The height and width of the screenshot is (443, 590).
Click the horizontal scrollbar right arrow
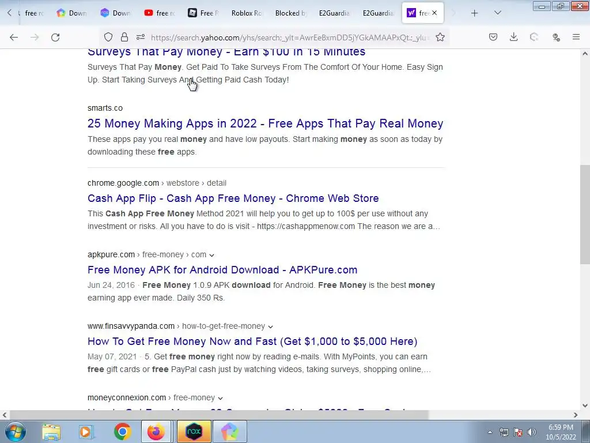coord(576,415)
